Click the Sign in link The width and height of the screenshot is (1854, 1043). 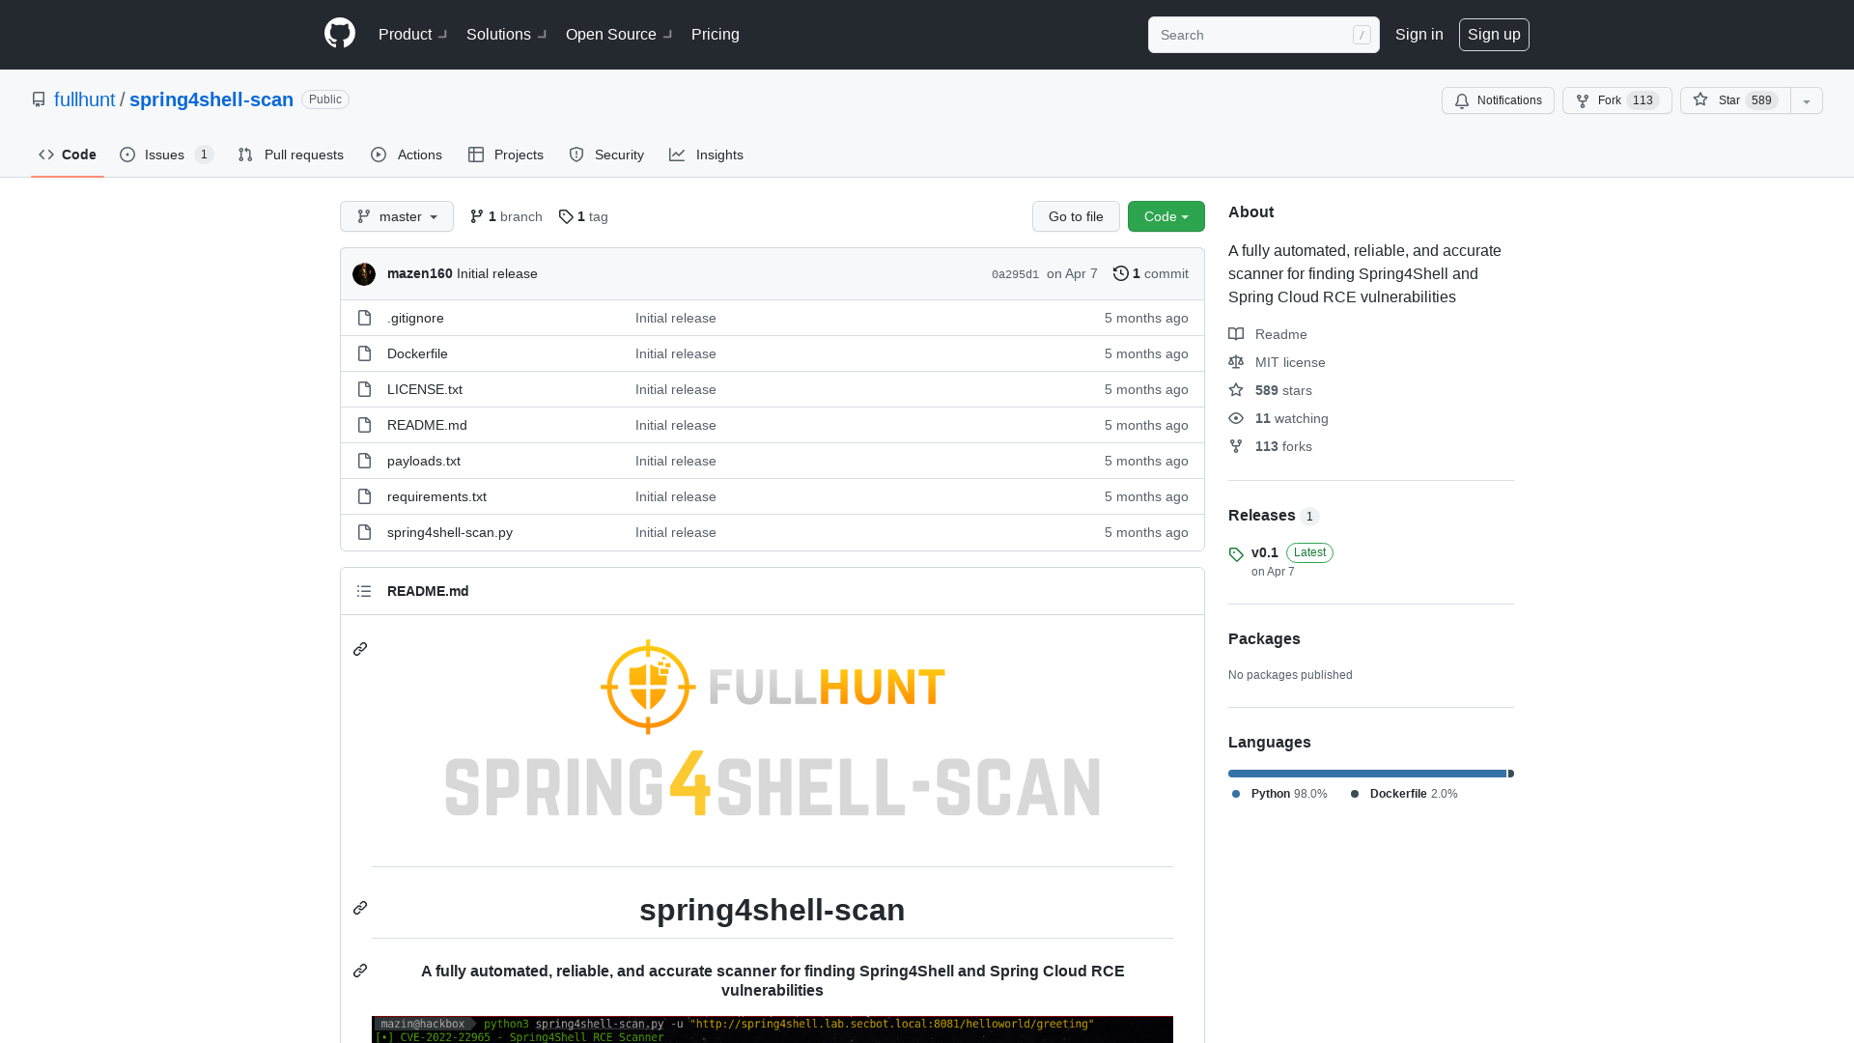pyautogui.click(x=1419, y=34)
